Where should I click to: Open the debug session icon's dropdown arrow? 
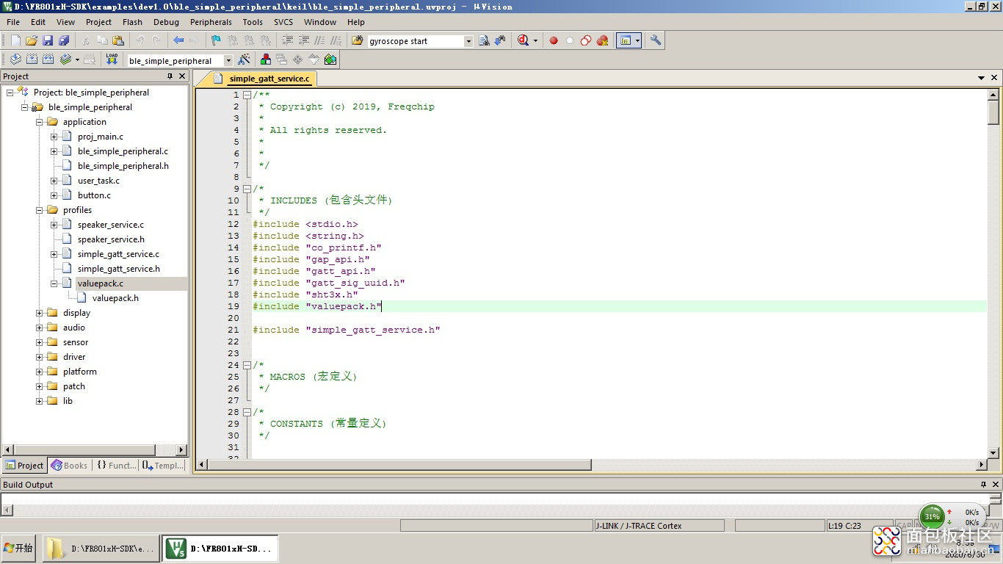coord(535,41)
